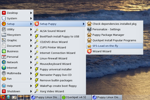This screenshot has height=100, width=150.
Task: Select SFS-Load on-the-fly
Action: [115, 46]
